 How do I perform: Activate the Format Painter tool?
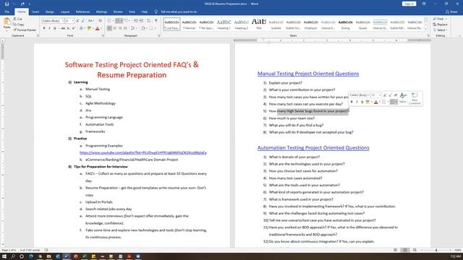(x=25, y=30)
